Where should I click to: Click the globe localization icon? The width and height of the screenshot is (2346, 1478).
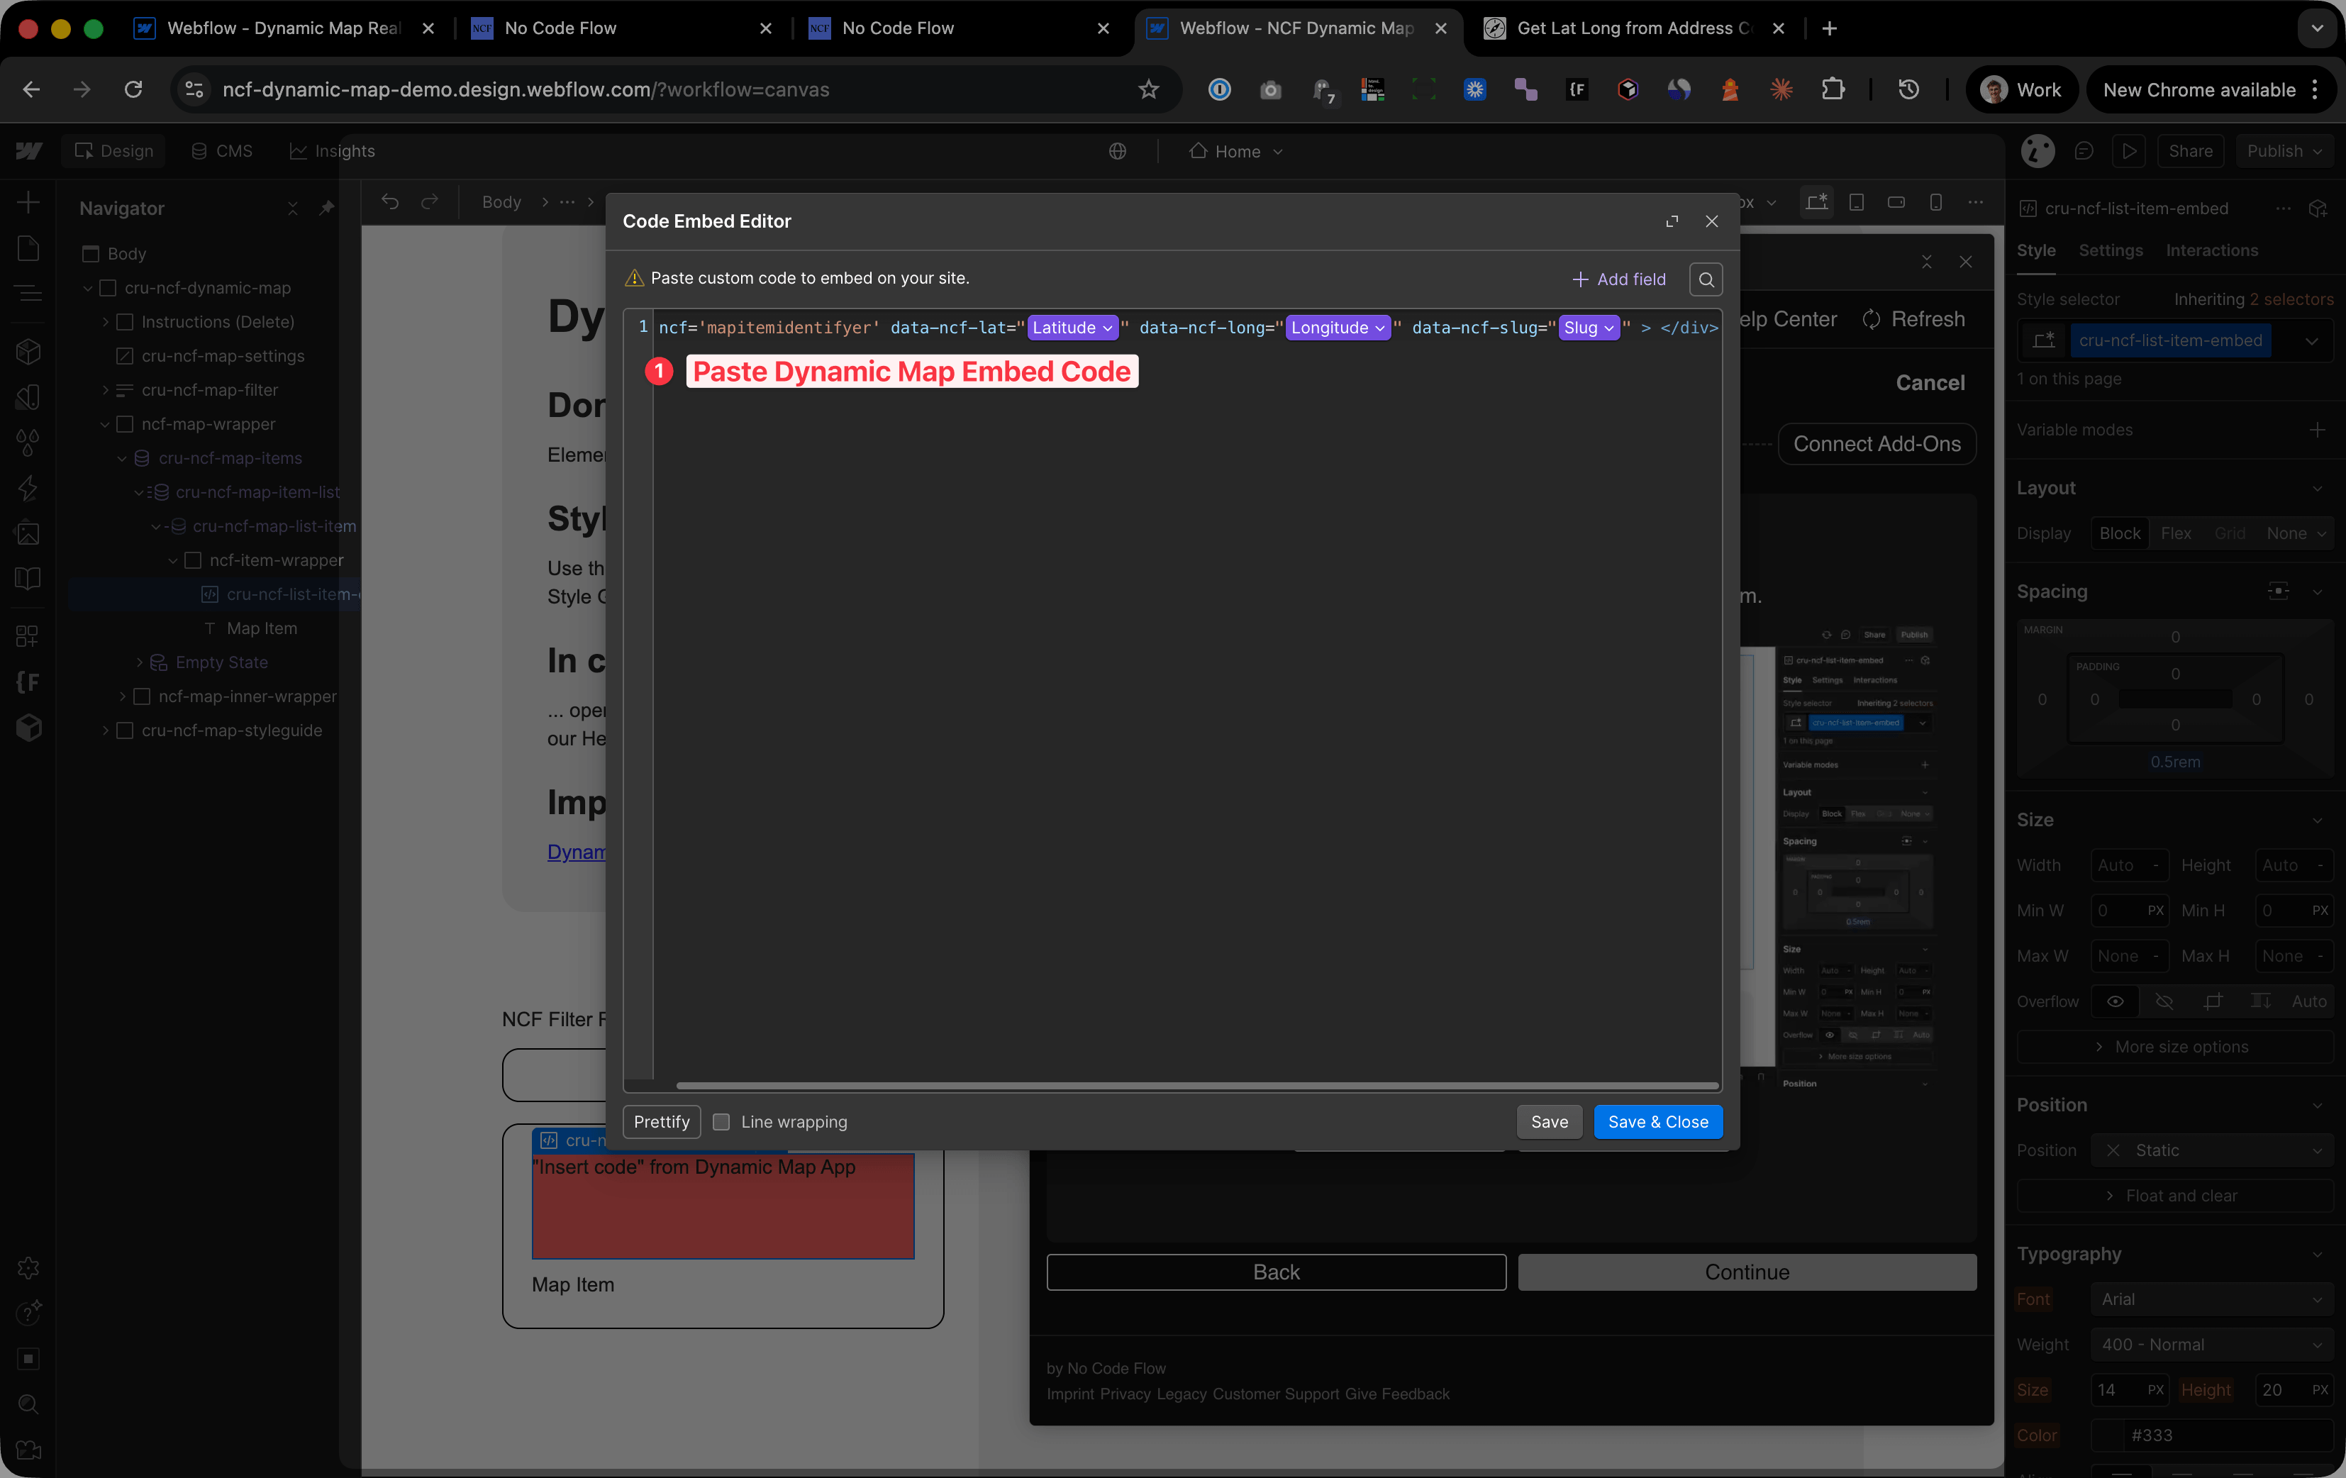click(1118, 151)
